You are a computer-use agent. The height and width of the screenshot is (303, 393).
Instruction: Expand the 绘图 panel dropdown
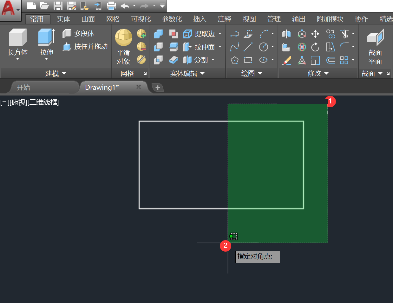260,74
